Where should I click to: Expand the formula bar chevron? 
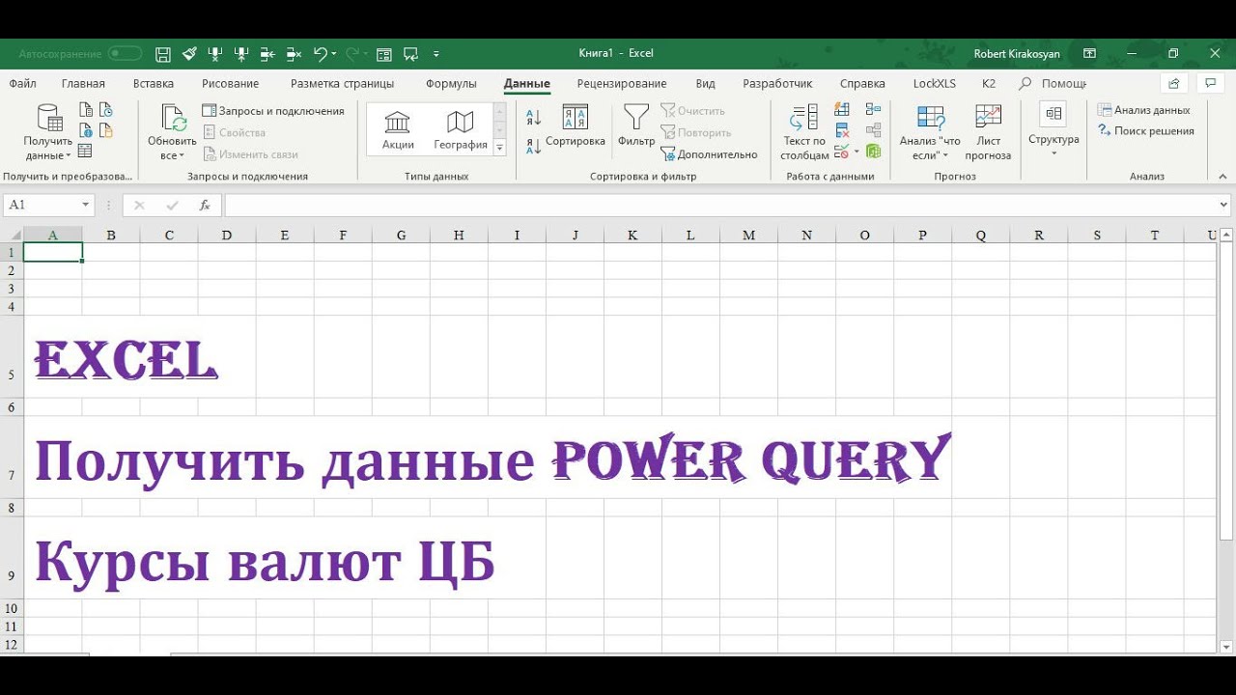click(1224, 205)
